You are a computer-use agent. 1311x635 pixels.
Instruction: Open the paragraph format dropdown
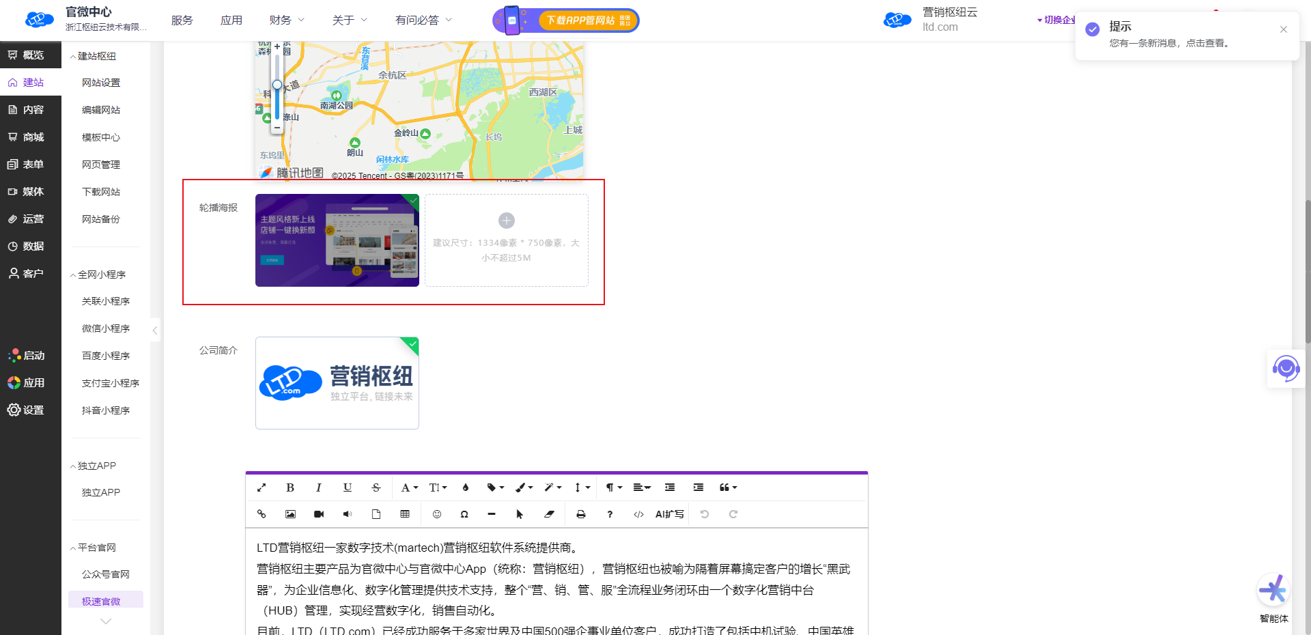614,488
